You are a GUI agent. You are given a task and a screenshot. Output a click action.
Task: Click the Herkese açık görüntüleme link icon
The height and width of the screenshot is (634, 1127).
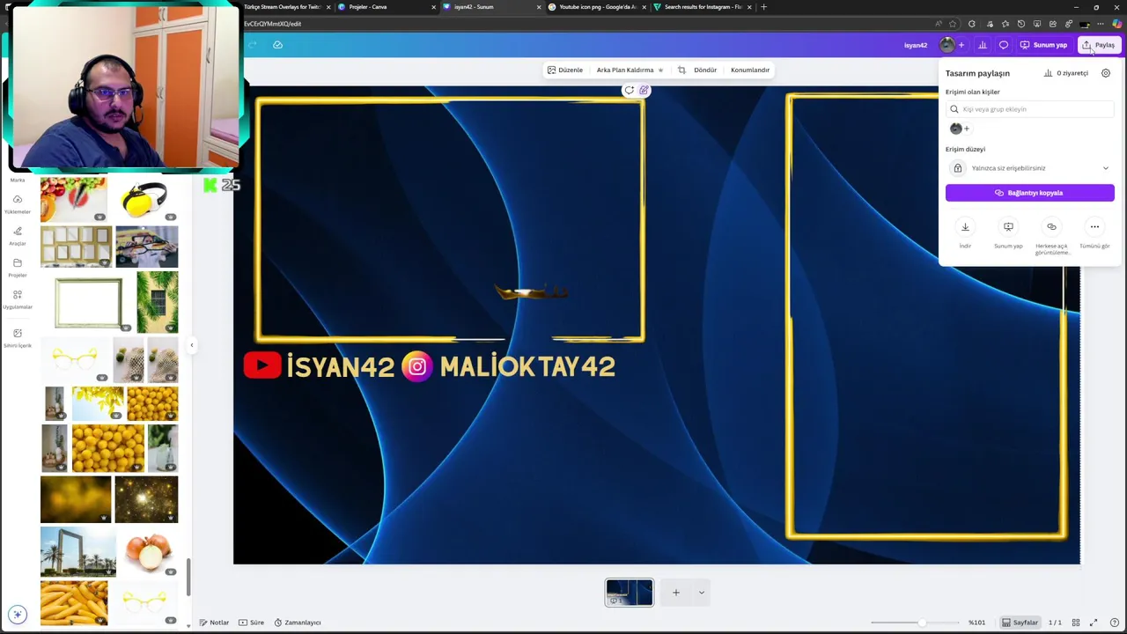click(1051, 227)
